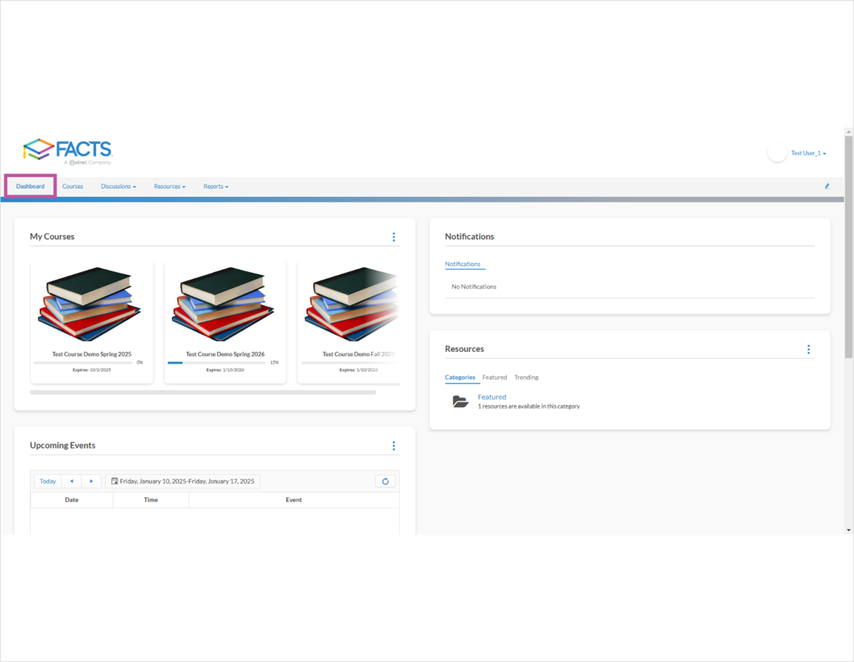Expand the Reports dropdown
Screen dimensions: 854x662
pos(215,186)
